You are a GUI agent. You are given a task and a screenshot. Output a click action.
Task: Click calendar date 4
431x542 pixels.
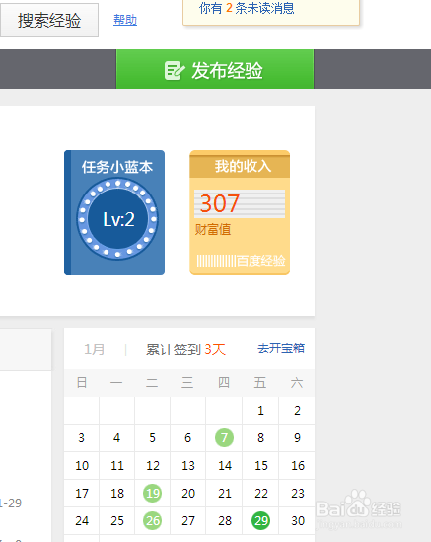click(117, 438)
